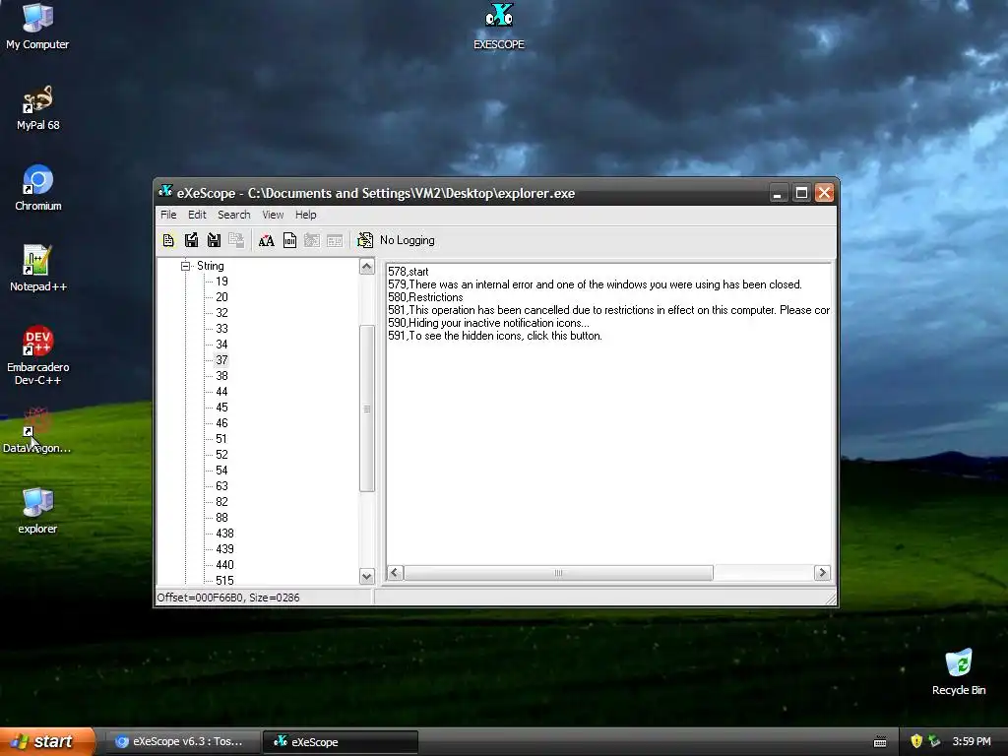Select String resource 52
The width and height of the screenshot is (1008, 756).
(221, 455)
